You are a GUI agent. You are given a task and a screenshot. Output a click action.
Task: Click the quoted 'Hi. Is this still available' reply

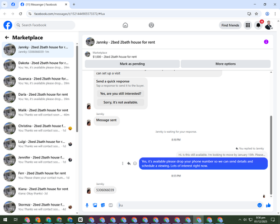[x=222, y=155]
